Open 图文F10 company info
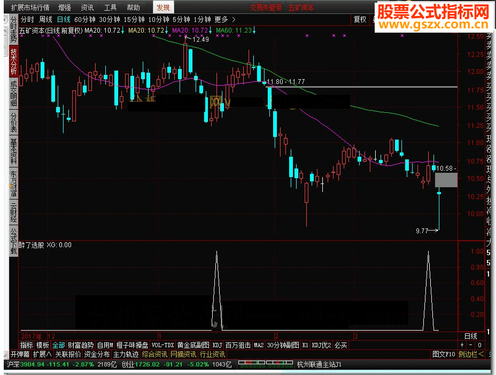This screenshot has height=375, width=496. (444, 355)
